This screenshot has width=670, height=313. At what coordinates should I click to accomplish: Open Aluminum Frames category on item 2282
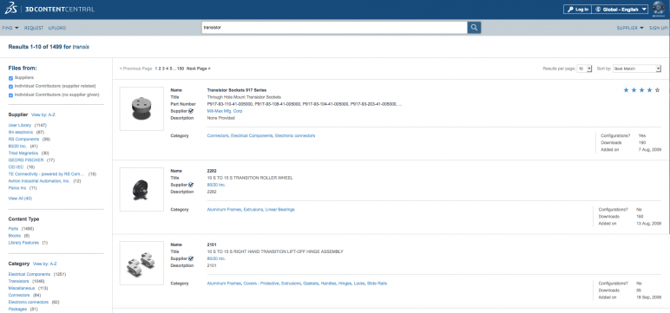tap(224, 210)
